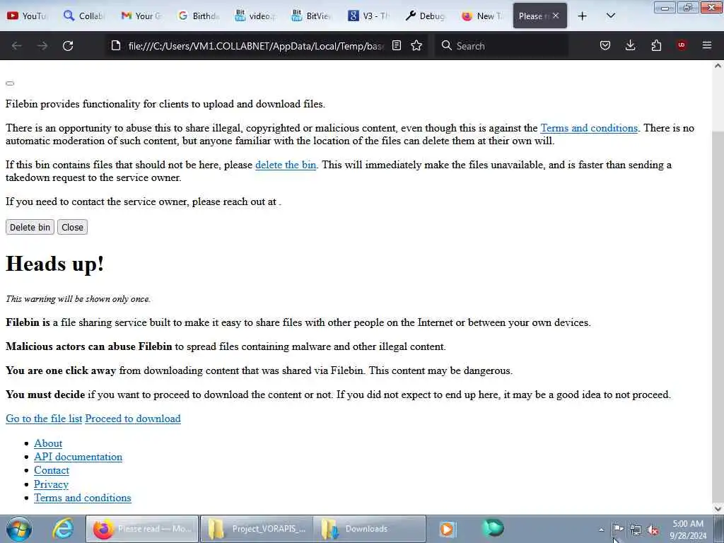The image size is (724, 543).
Task: Show hidden tray icons arrow
Action: pos(601,530)
